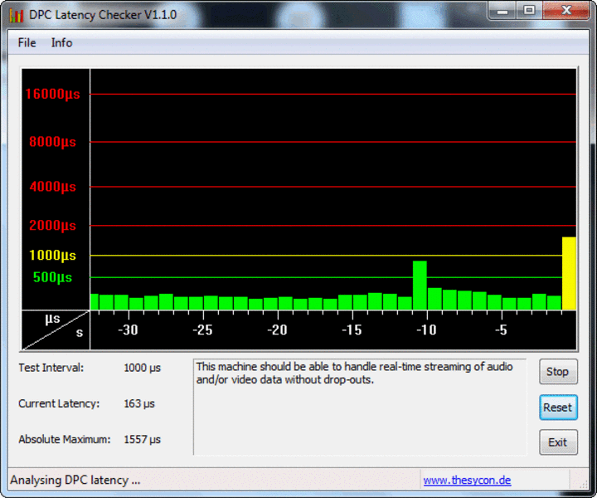Click the DPC Latency Checker title bar icon
Image resolution: width=597 pixels, height=498 pixels.
[x=17, y=15]
